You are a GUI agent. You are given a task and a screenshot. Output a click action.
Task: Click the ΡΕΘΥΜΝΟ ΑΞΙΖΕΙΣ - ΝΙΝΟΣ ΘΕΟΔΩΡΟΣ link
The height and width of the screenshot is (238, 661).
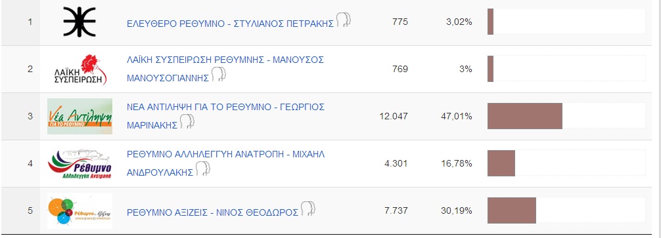click(x=212, y=212)
